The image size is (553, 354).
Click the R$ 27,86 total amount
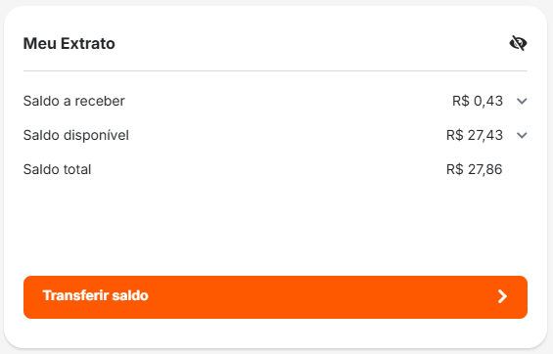click(x=475, y=169)
